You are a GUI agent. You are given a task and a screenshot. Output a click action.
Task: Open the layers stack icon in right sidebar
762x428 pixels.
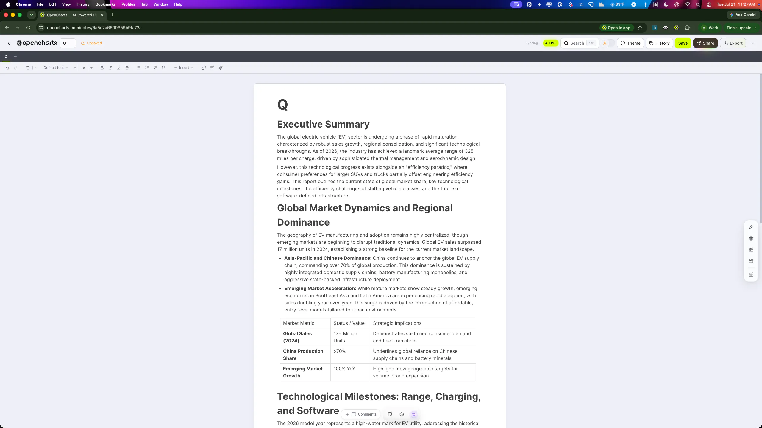pyautogui.click(x=751, y=239)
